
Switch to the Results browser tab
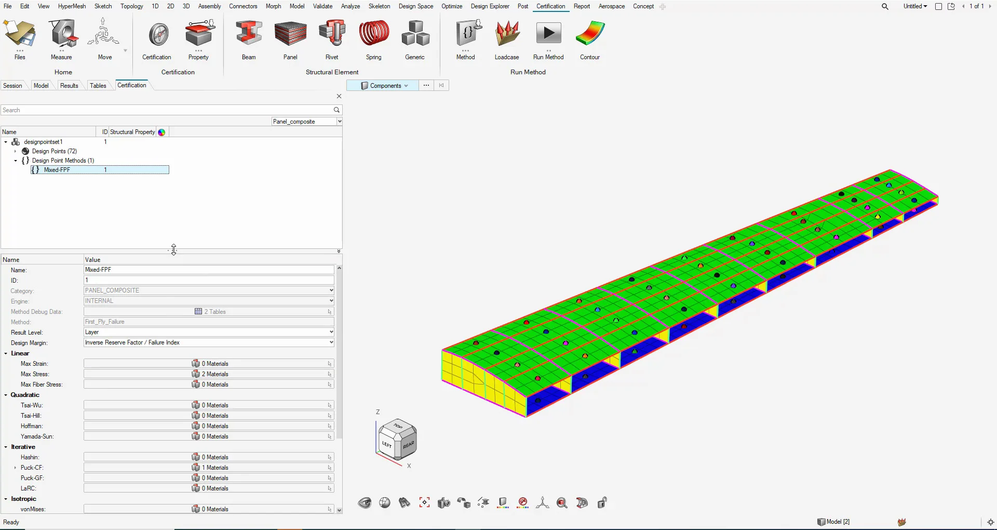(x=69, y=86)
